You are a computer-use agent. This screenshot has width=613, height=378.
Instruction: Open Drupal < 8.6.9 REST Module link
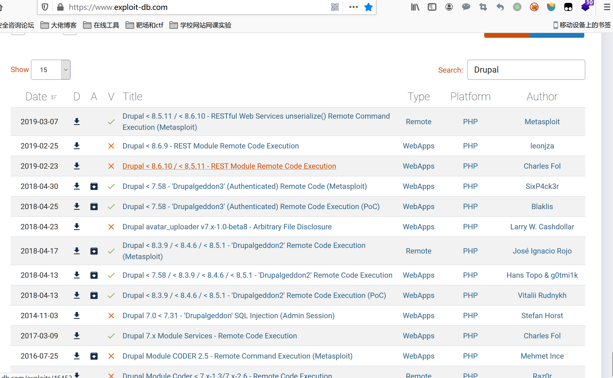coord(211,146)
